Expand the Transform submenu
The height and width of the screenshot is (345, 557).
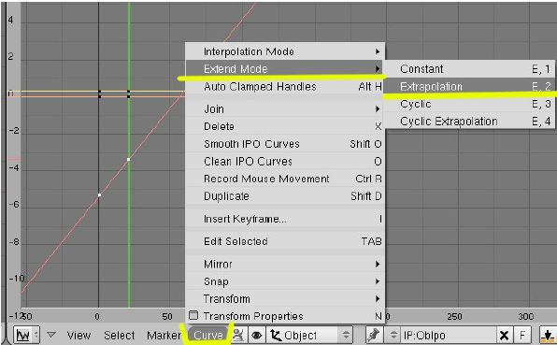pyautogui.click(x=285, y=299)
